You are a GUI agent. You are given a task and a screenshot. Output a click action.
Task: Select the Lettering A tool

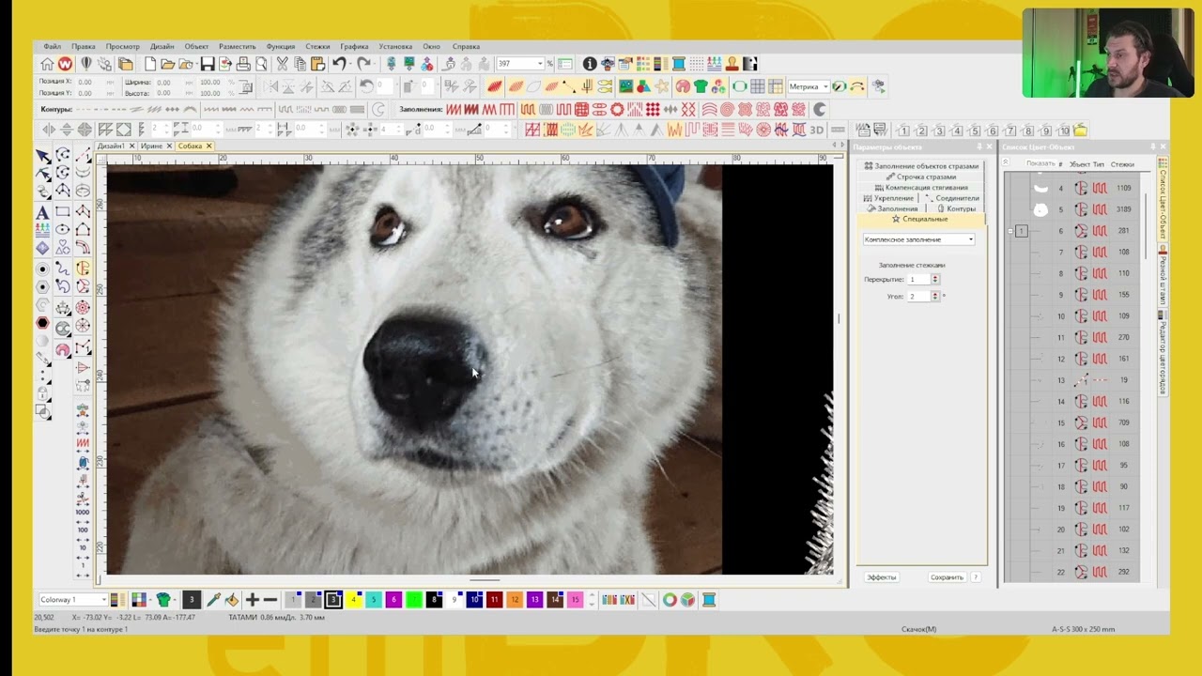(x=43, y=213)
